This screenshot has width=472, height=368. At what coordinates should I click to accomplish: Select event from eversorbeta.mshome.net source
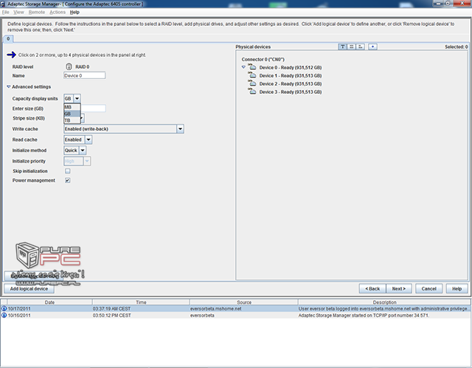click(x=216, y=309)
